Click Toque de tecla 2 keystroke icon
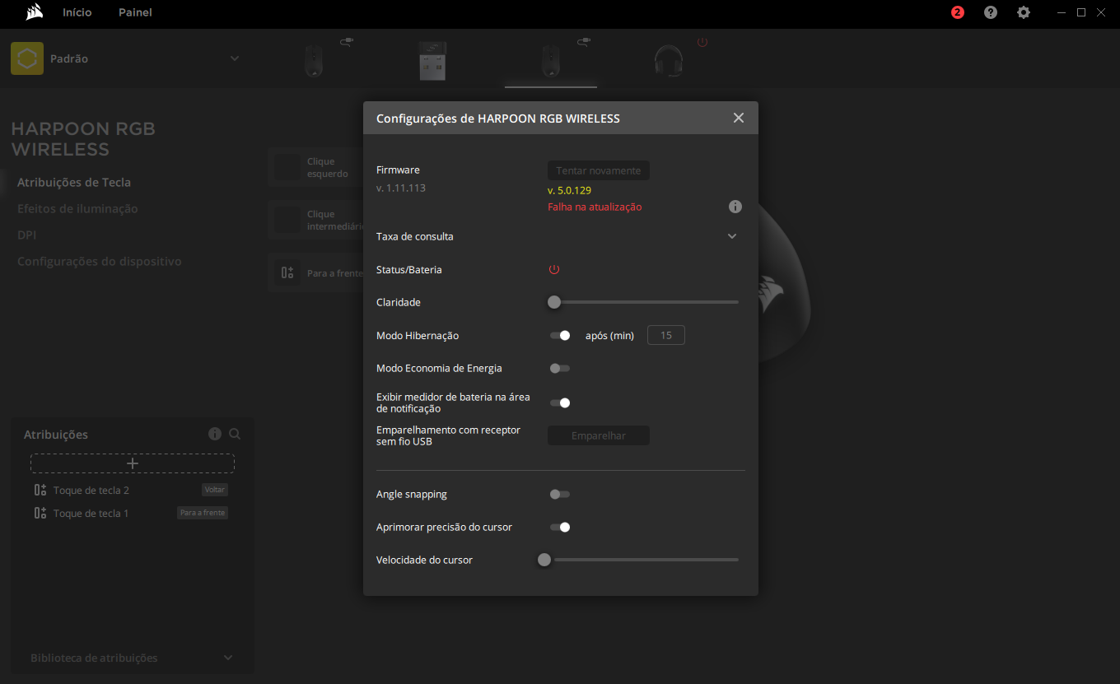The image size is (1120, 684). [x=40, y=490]
